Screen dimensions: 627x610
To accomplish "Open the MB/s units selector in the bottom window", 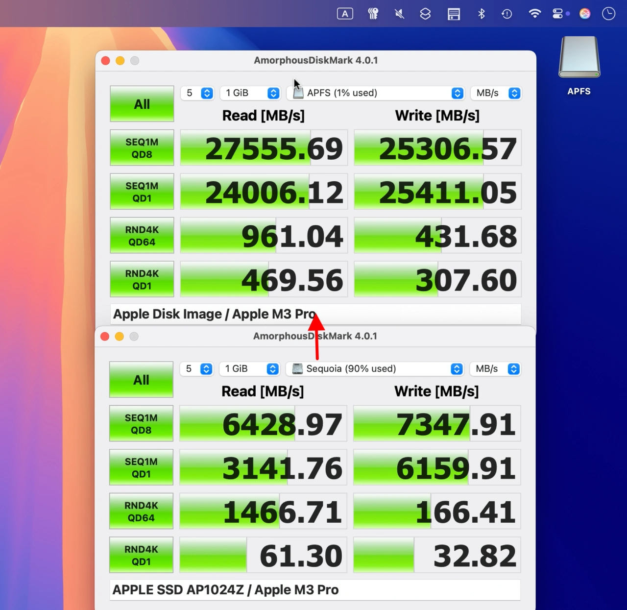I will [x=495, y=369].
